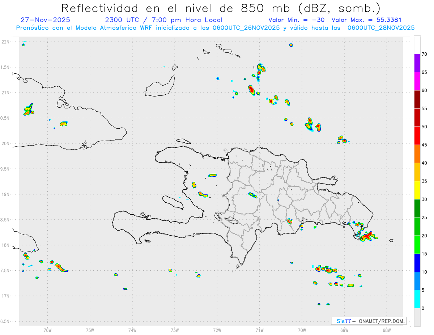Select the date text "27-Nov-2025"
Screen dimensions: 434x335
pos(46,20)
